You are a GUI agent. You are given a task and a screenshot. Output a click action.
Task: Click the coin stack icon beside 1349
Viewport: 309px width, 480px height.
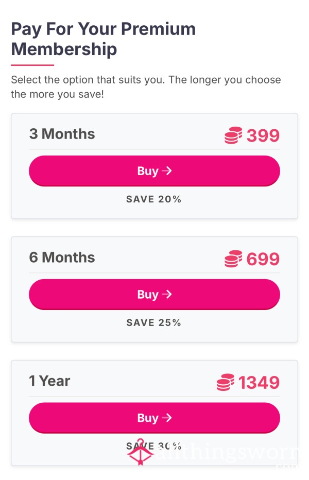click(225, 383)
